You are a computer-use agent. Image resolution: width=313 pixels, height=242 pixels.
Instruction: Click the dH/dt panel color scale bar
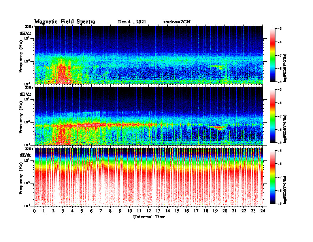[x=273, y=55]
